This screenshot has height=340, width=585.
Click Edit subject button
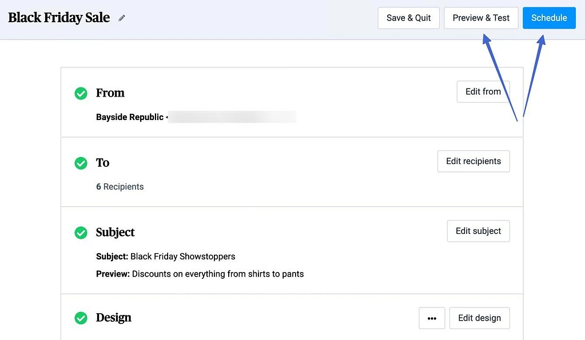478,231
